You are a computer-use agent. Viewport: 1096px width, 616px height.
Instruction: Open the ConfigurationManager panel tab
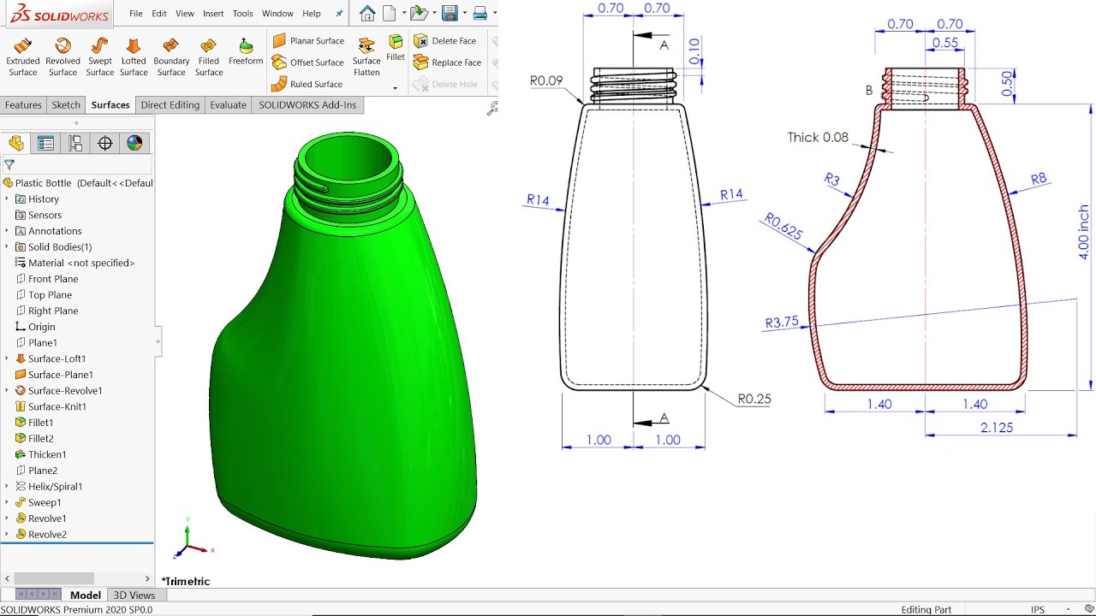75,143
